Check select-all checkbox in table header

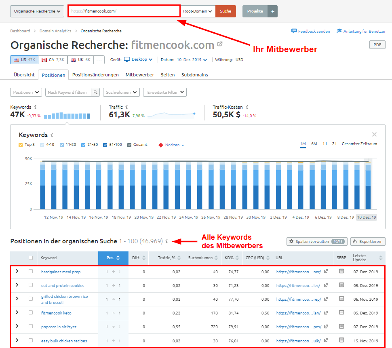(x=31, y=258)
